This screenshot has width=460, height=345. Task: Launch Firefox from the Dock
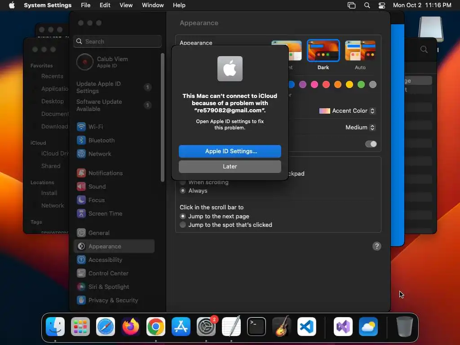pyautogui.click(x=131, y=327)
